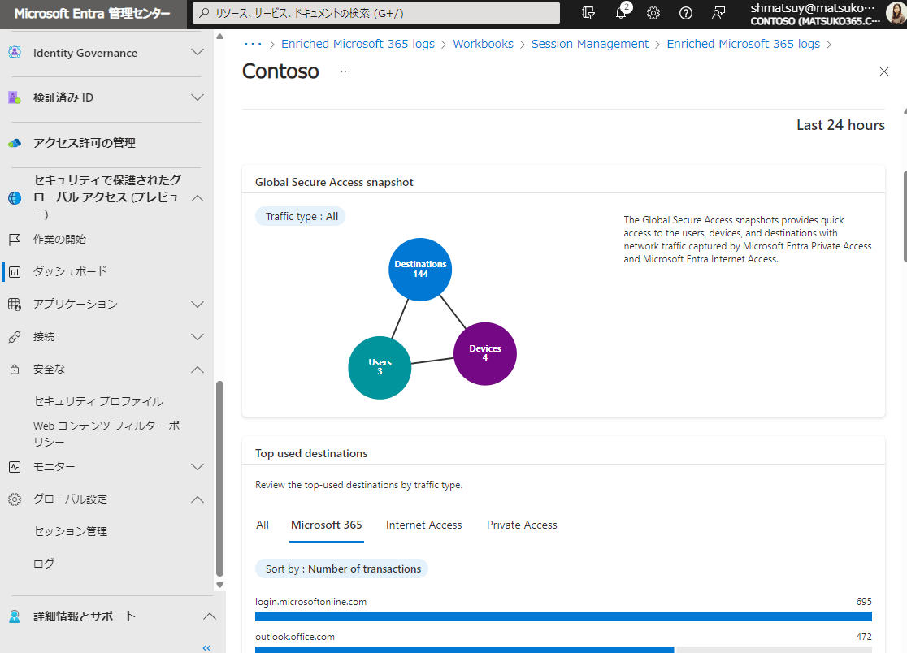Close the Contoso pane
This screenshot has height=653, width=907.
click(x=884, y=71)
